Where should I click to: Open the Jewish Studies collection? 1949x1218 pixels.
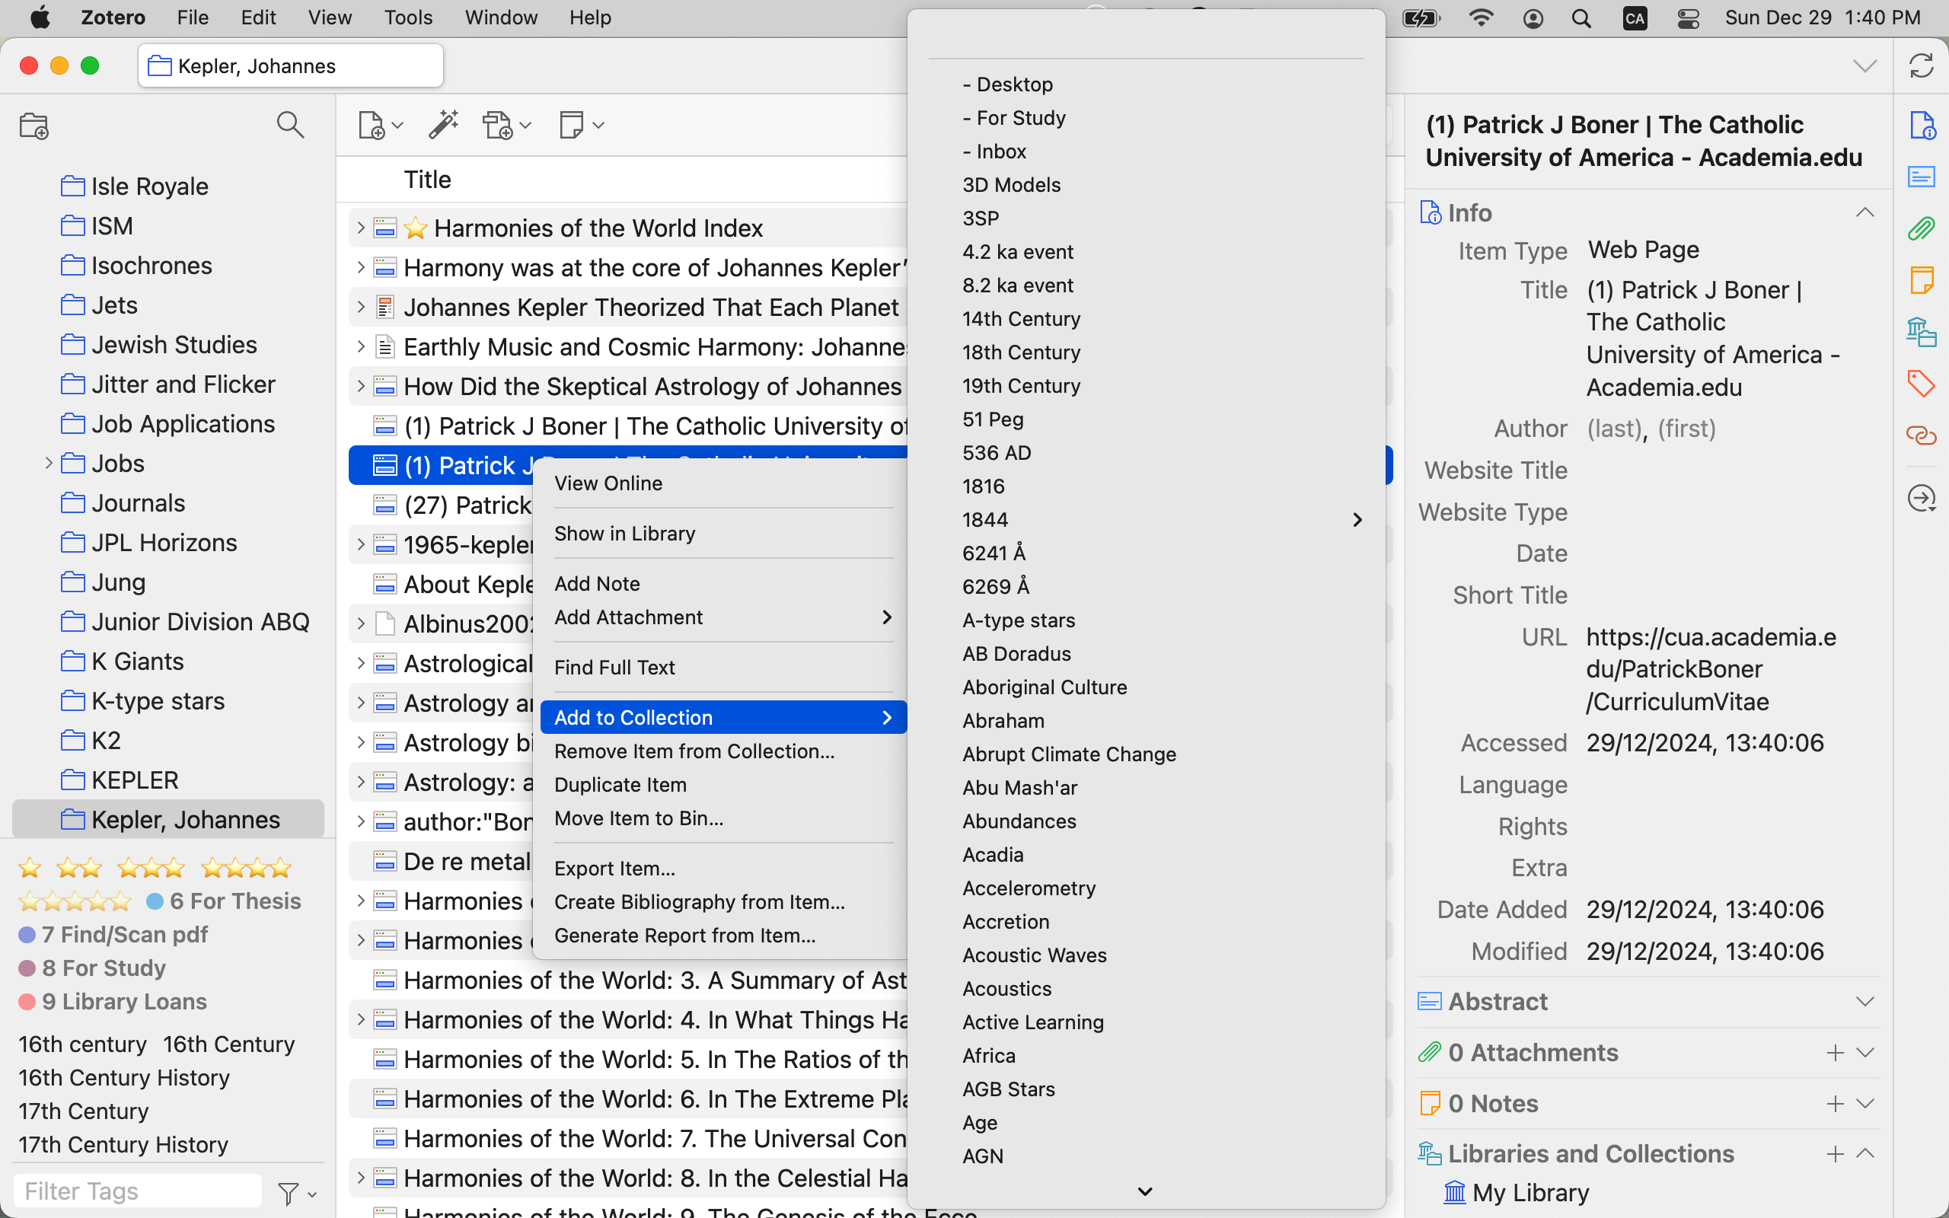pos(168,345)
